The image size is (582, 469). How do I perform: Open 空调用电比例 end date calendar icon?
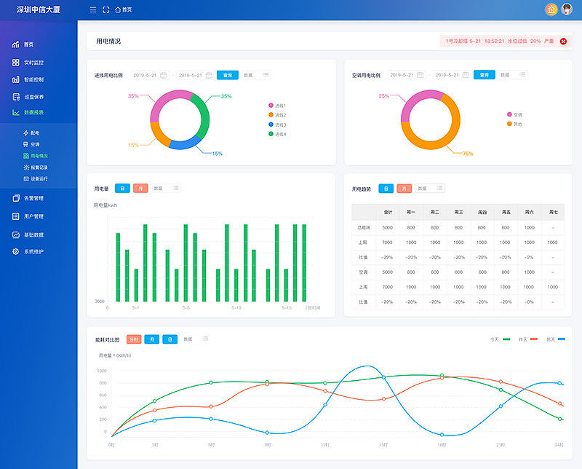[466, 75]
